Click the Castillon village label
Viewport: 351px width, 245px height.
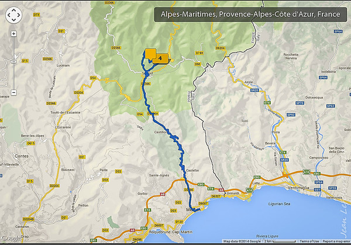click(160, 132)
